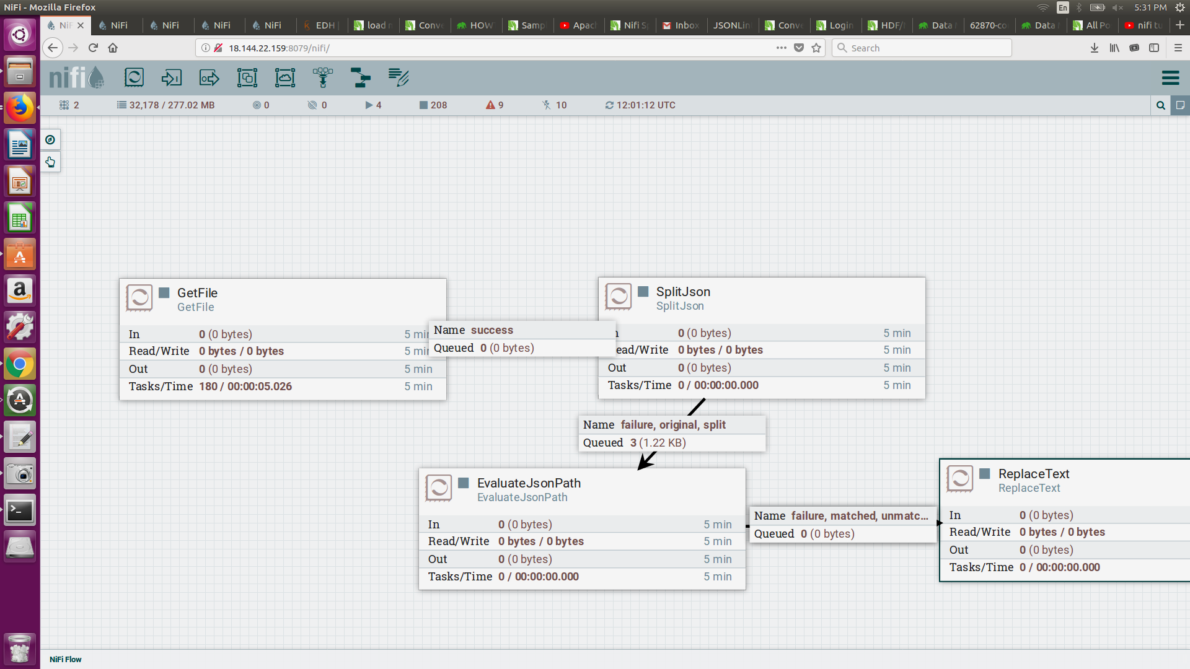This screenshot has width=1190, height=669.
Task: Select the Processor component icon in toolbar
Action: click(x=134, y=77)
